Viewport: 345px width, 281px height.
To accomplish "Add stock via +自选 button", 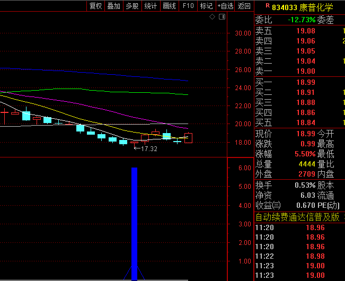I will click(225, 6).
